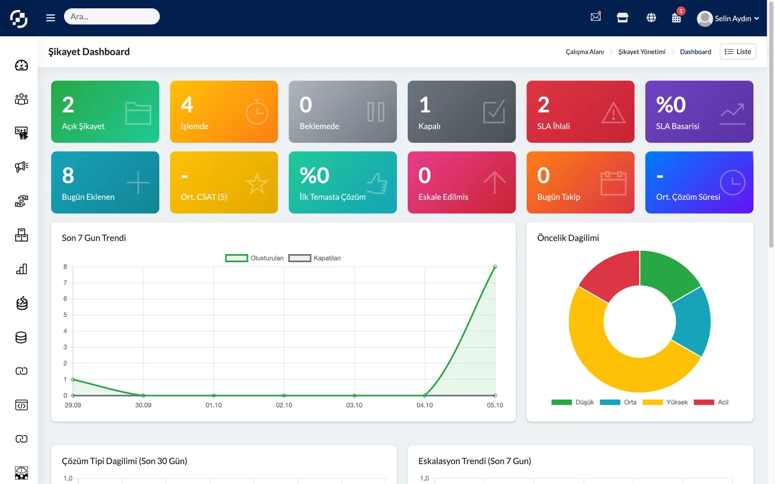This screenshot has height=484, width=775.
Task: Toggle Yüksek legend in priority chart
Action: click(x=665, y=402)
